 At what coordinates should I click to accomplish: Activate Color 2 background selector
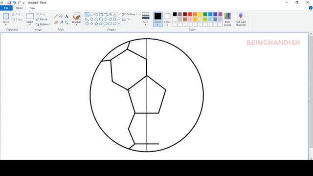167,19
